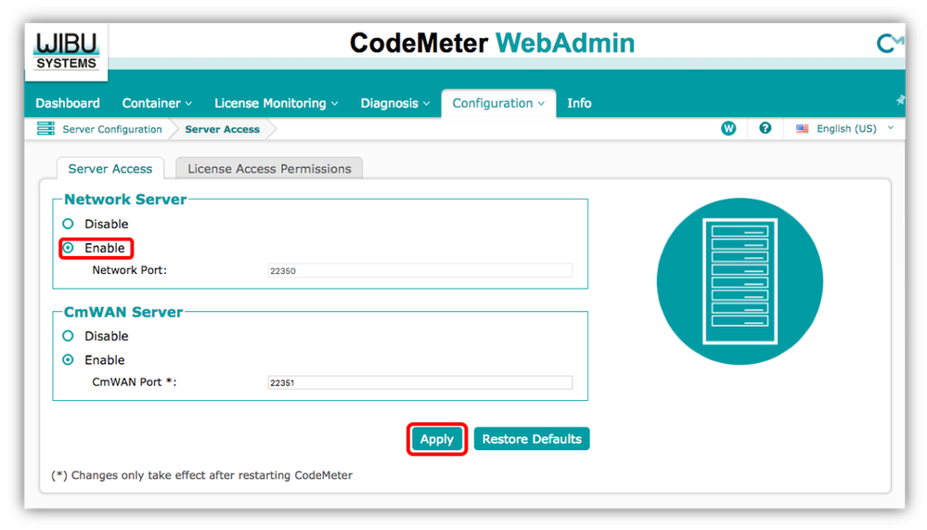
Task: Click the pin icon beside the navigation bar
Action: 900,100
